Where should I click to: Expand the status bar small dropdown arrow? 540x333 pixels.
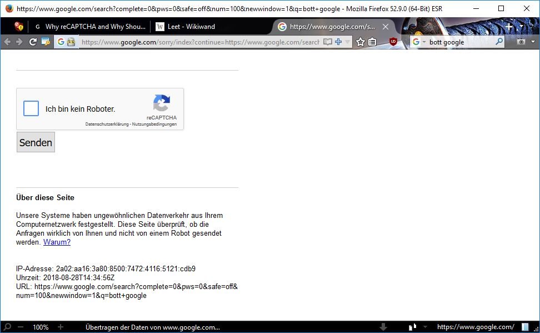pos(425,327)
